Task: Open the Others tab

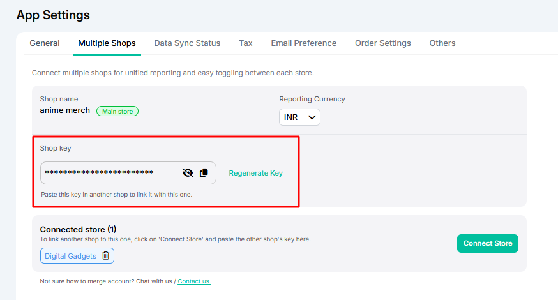Action: click(442, 43)
